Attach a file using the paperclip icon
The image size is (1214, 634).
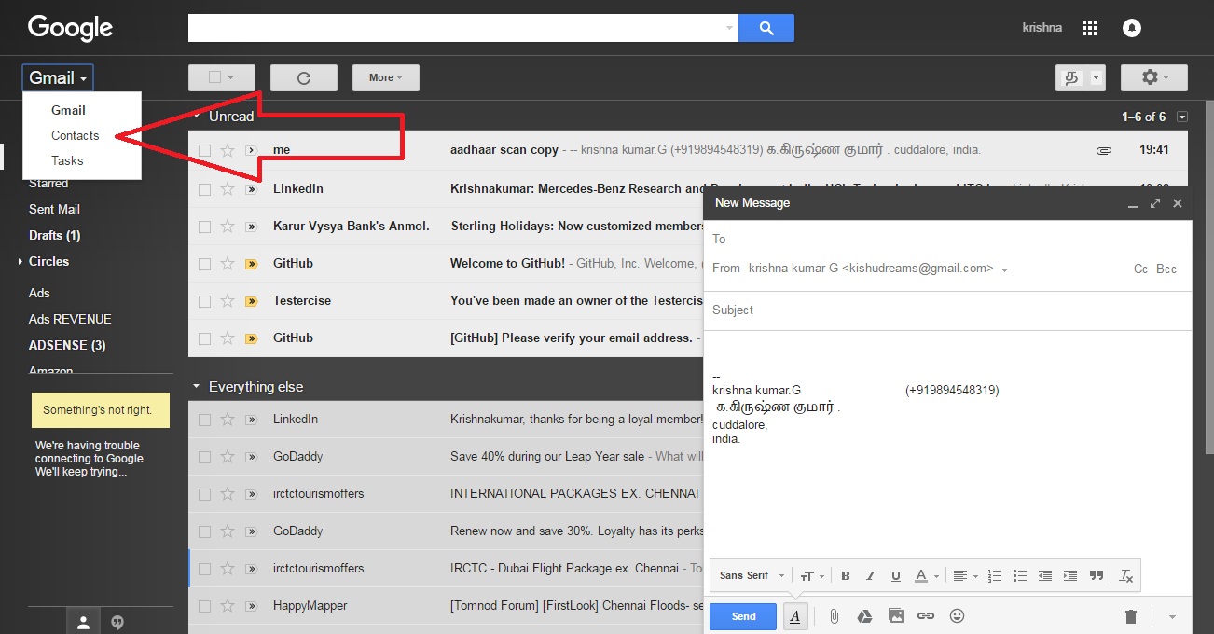tap(834, 615)
